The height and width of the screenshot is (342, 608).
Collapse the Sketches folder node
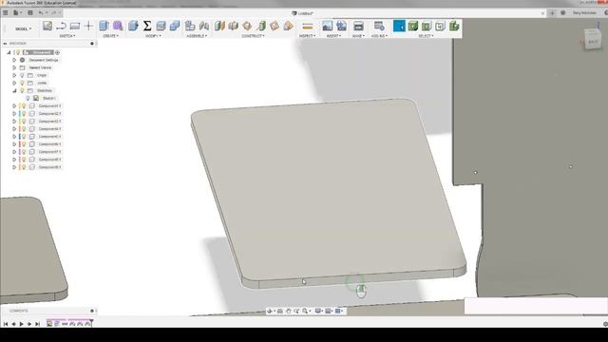coord(14,90)
